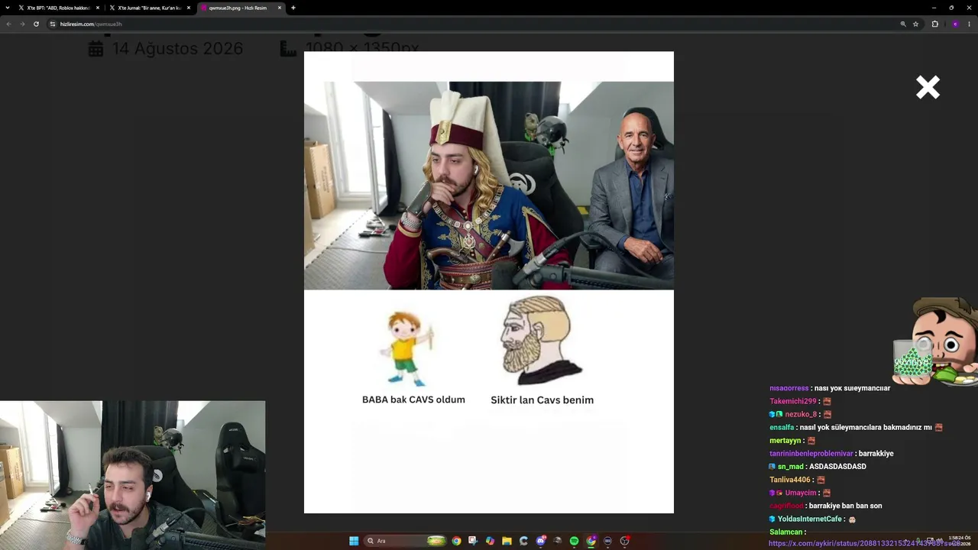Image resolution: width=978 pixels, height=550 pixels.
Task: Open Copilot from the taskbar
Action: click(490, 541)
